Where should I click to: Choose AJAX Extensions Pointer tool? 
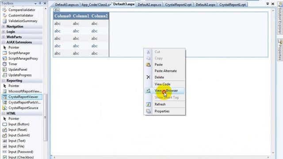5,47
